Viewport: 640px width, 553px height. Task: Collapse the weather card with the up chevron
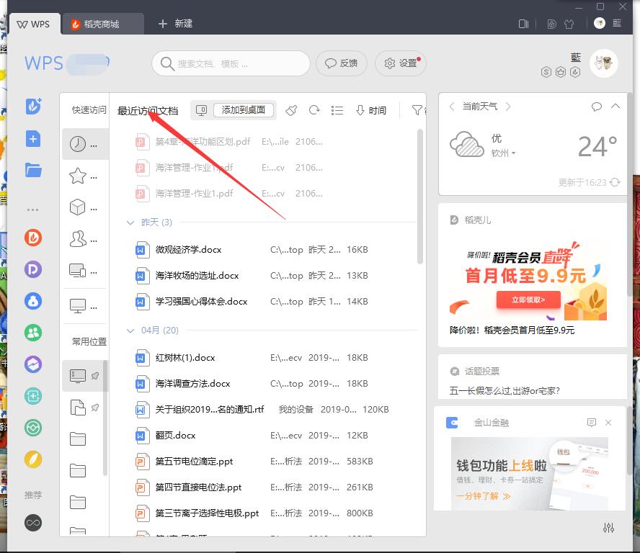coord(615,107)
